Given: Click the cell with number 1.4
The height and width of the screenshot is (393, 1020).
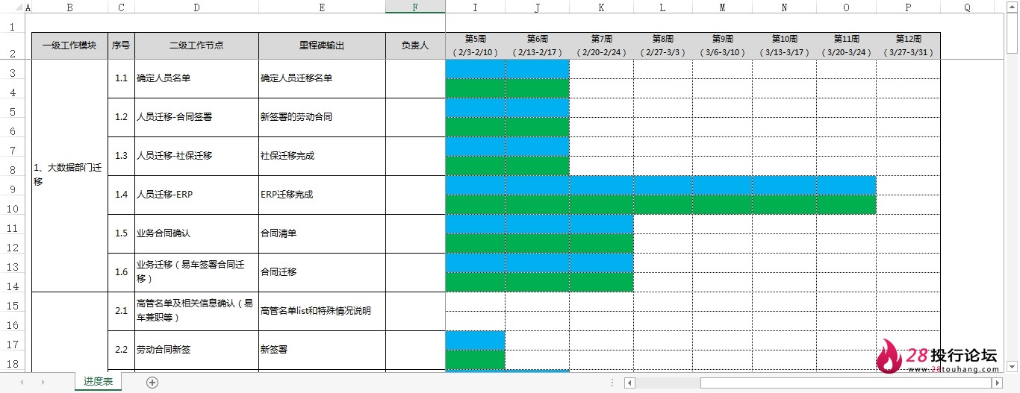Looking at the screenshot, I should click(121, 195).
